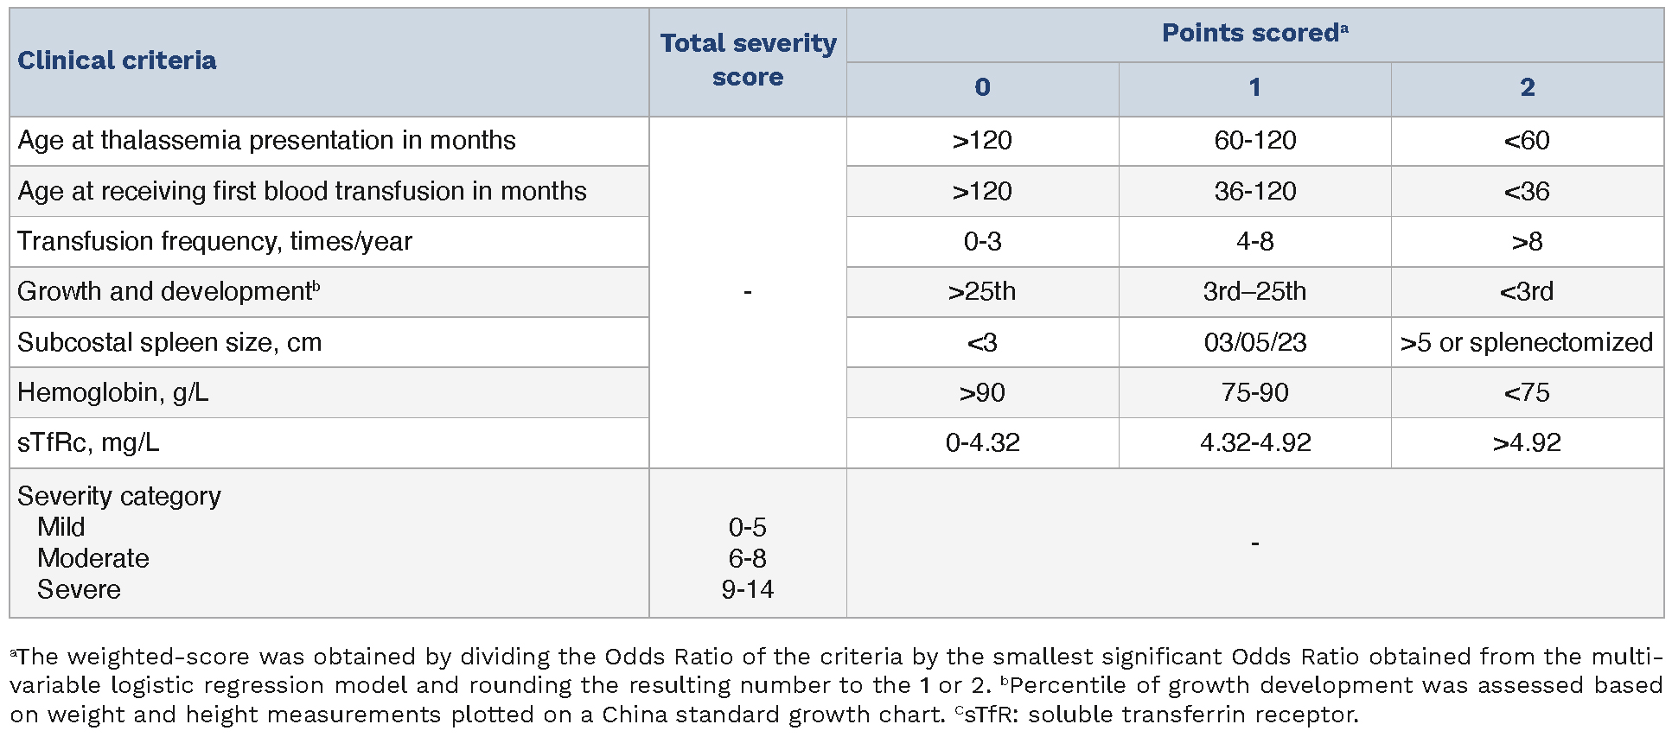Select the '36-120' cell value

1254,191
